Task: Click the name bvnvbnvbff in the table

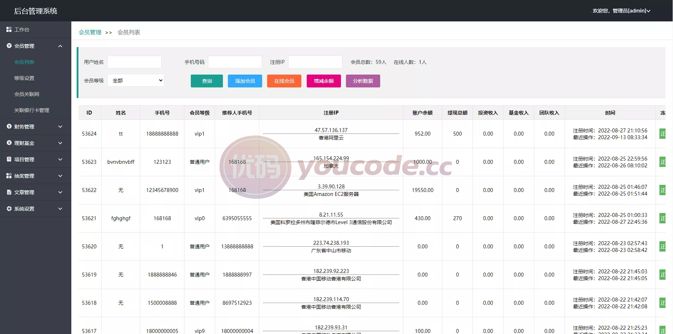Action: coord(121,162)
